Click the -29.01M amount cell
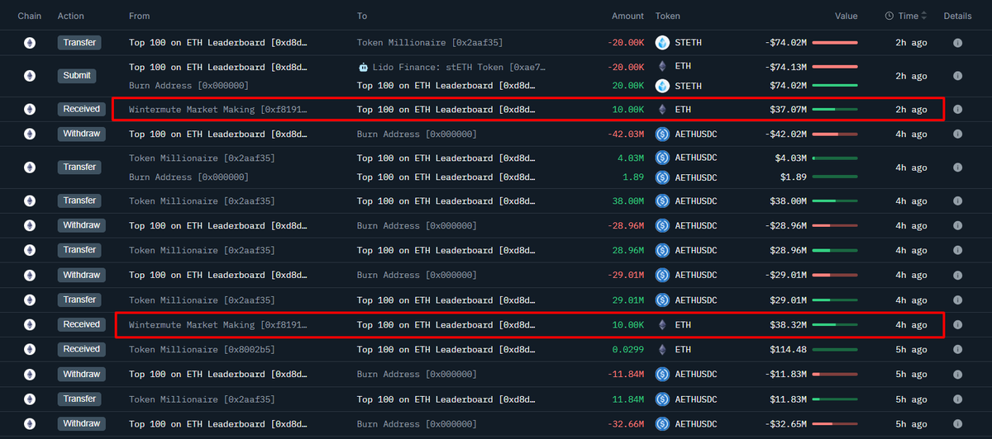 click(x=625, y=276)
